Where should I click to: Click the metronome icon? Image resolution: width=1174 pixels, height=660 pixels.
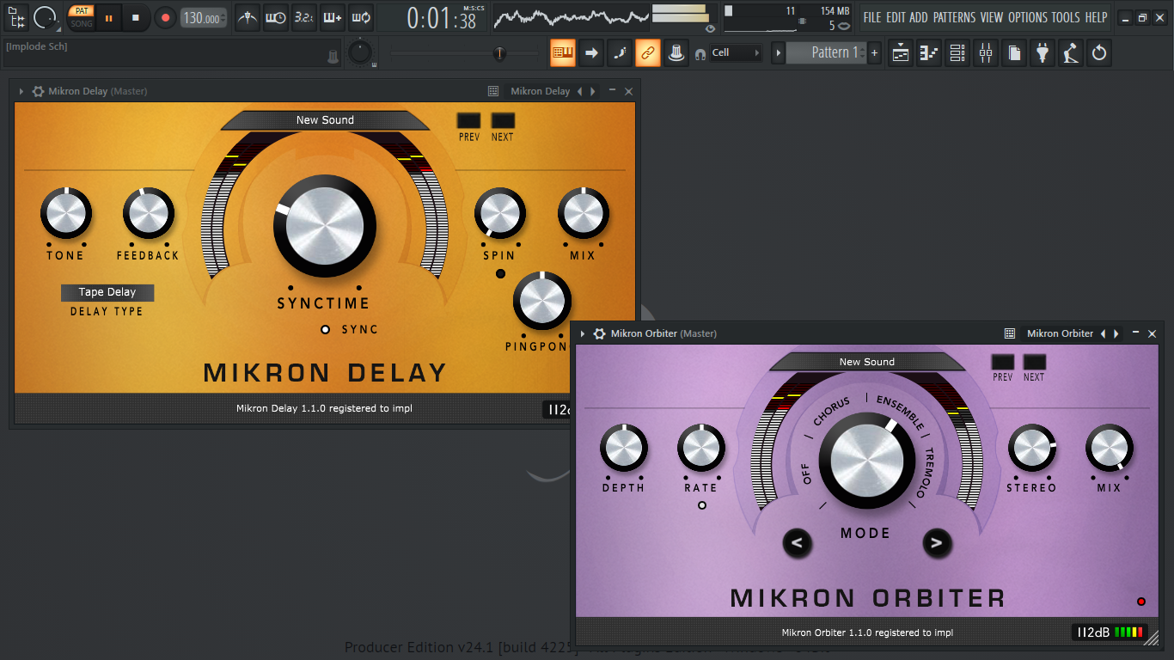click(x=248, y=17)
